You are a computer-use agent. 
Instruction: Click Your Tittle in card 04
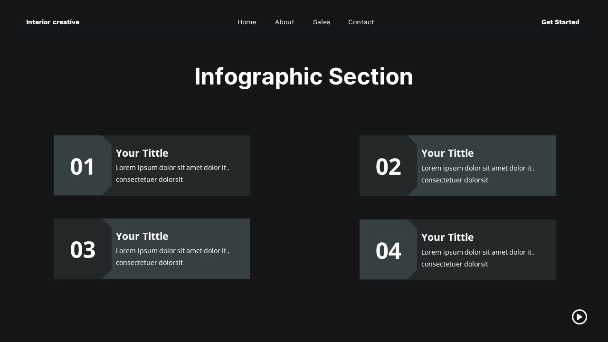click(447, 237)
